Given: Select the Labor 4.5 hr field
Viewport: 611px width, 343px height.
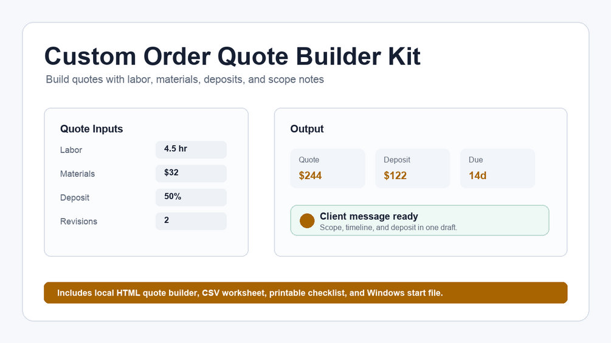Looking at the screenshot, I should 191,150.
